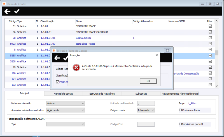Click the Sintética type in code 19 row
The width and height of the screenshot is (224, 137).
(22, 67)
